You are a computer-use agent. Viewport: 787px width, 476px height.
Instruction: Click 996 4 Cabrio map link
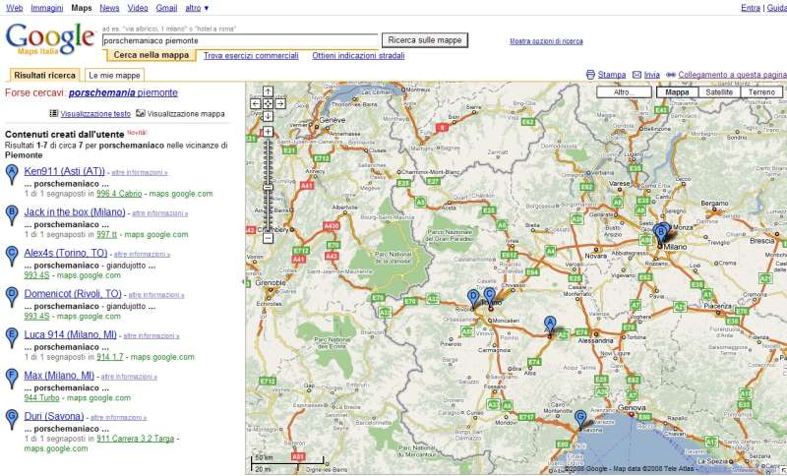click(x=119, y=194)
